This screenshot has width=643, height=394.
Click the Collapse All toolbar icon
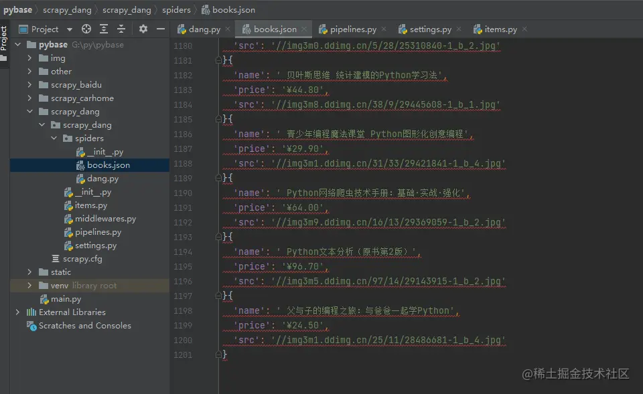tap(121, 29)
